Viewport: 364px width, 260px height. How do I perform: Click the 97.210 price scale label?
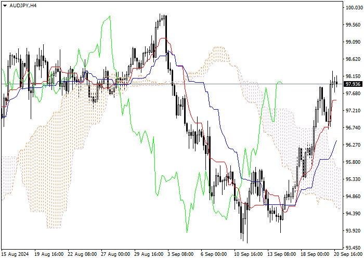[x=354, y=111]
